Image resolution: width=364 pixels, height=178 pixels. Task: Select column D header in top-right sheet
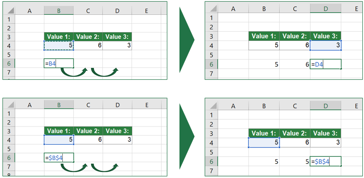click(326, 8)
